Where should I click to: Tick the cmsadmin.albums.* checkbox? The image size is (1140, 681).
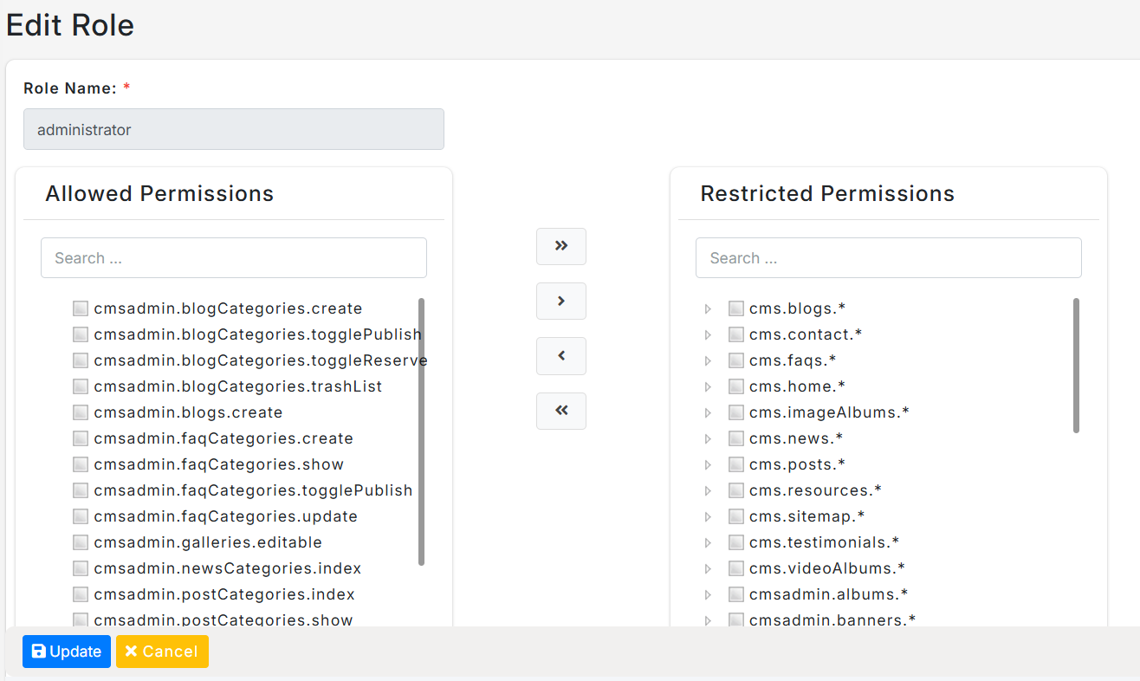pyautogui.click(x=736, y=594)
